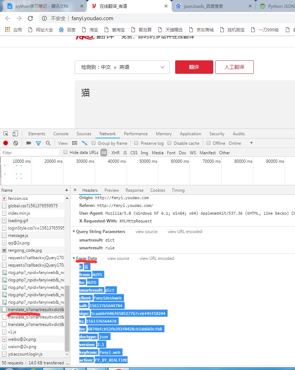Open the 百度 bookmark
Image resolution: width=295 pixels, height=370 pixels.
(x=67, y=30)
